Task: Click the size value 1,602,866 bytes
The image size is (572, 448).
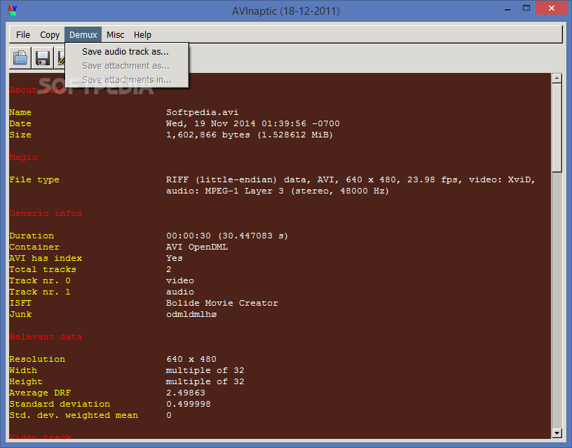Action: 250,135
